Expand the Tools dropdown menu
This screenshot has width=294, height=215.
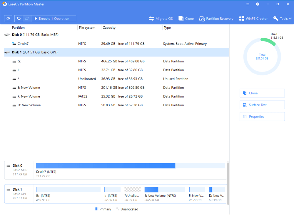pos(282,18)
